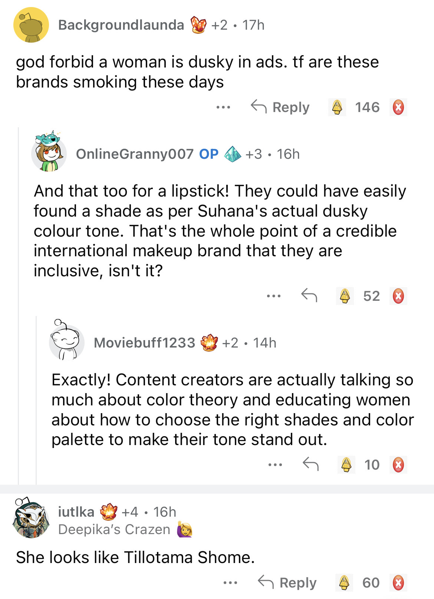This screenshot has width=434, height=599.
Task: Downvote Moviebuff1233's comment with 10 points
Action: click(398, 465)
